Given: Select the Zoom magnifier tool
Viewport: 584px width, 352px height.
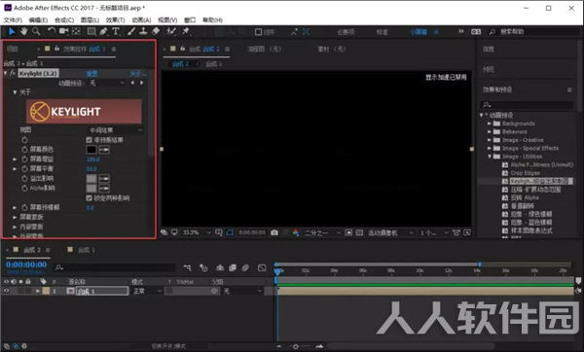Looking at the screenshot, I should 36,32.
